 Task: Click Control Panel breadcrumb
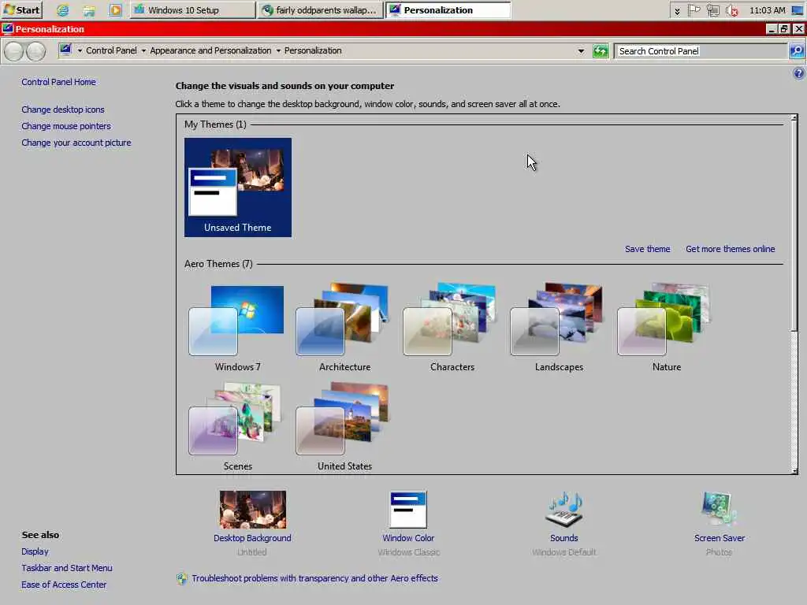point(111,50)
